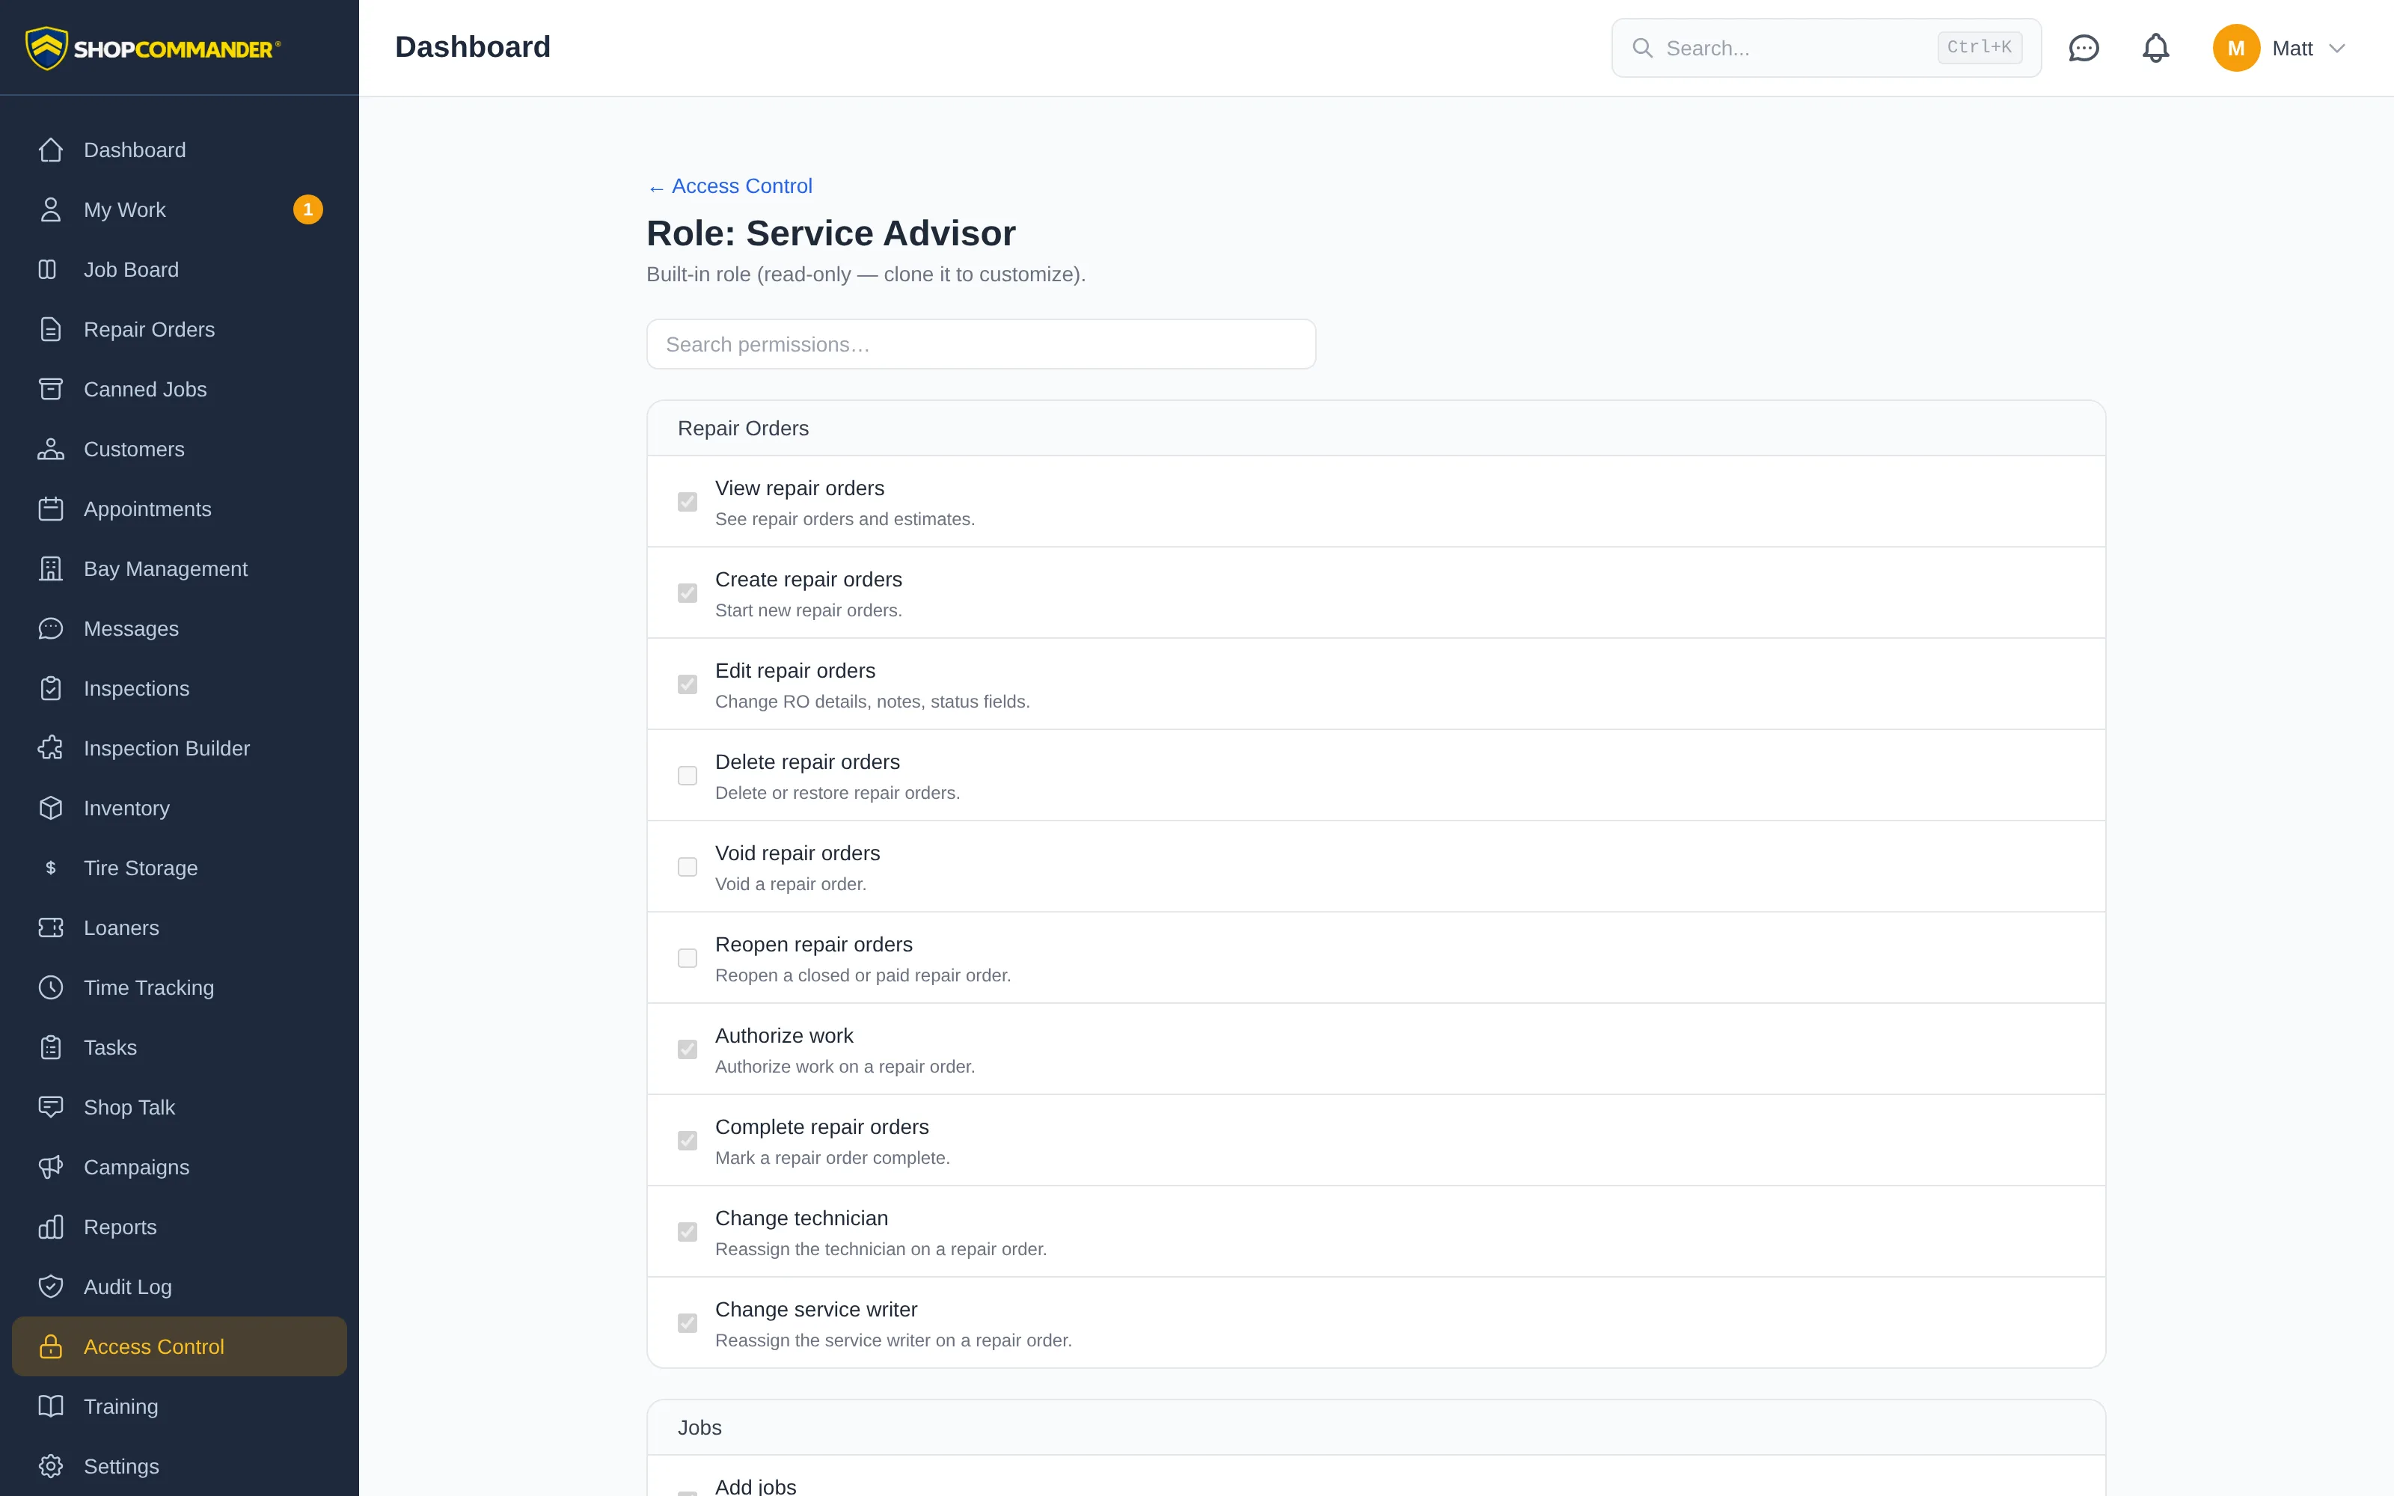
Task: Open notifications bell in header
Action: pyautogui.click(x=2155, y=49)
